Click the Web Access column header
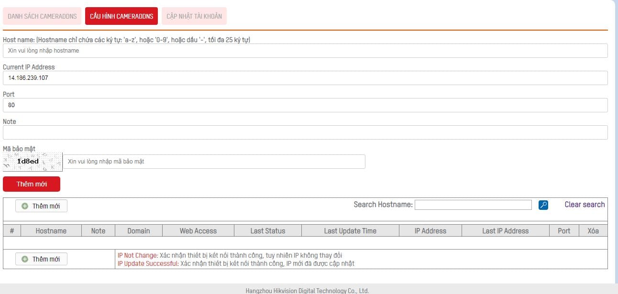Viewport: 618px width, 294px height. click(198, 231)
